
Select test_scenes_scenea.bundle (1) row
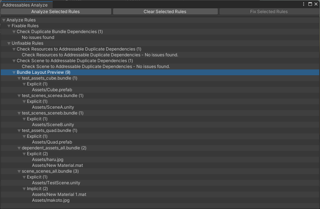point(160,96)
